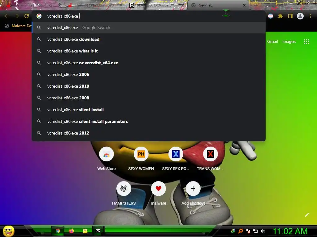Open the Malware Da... bookmark
The image size is (317, 237).
[18, 26]
